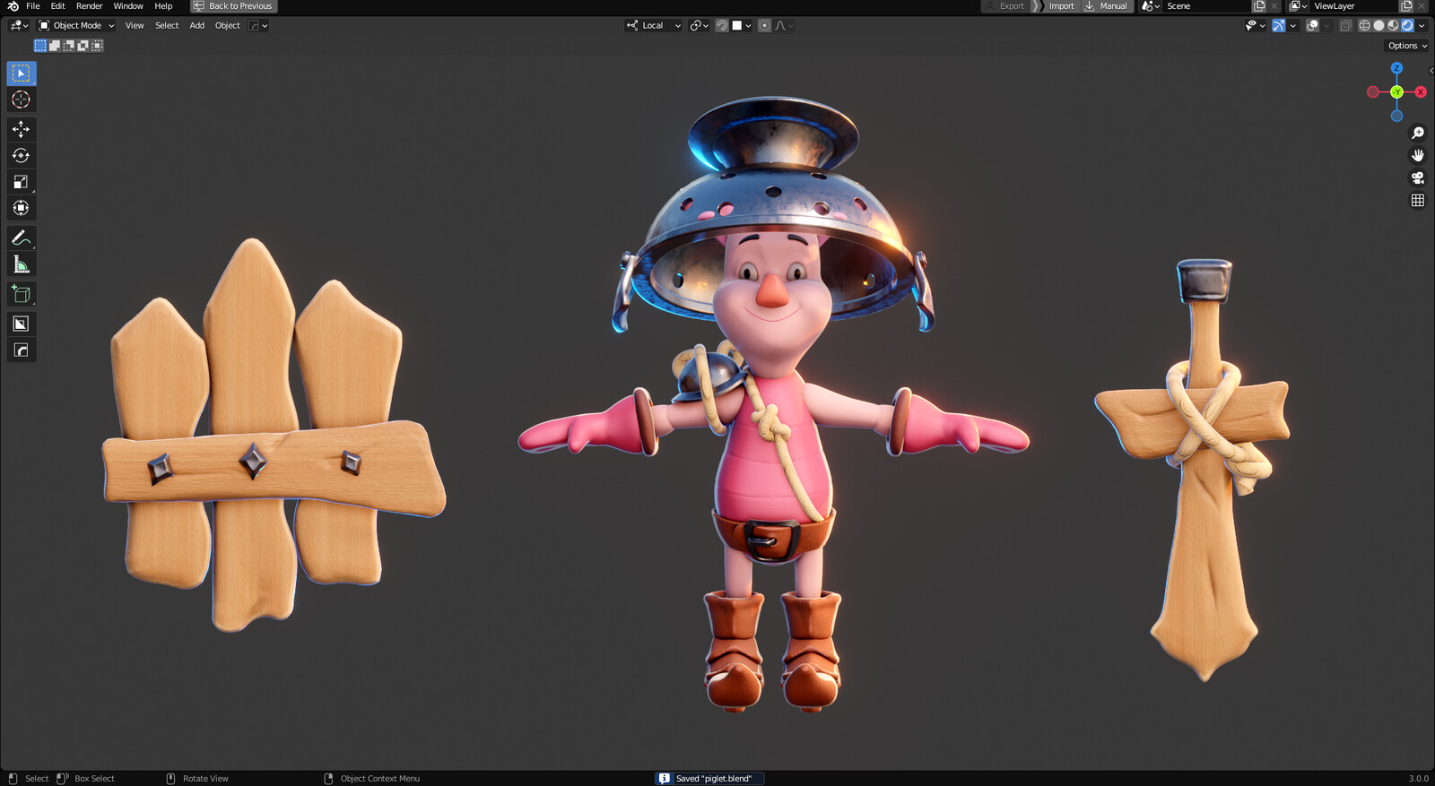Select the Select Box tool
The image size is (1435, 786).
tap(21, 73)
